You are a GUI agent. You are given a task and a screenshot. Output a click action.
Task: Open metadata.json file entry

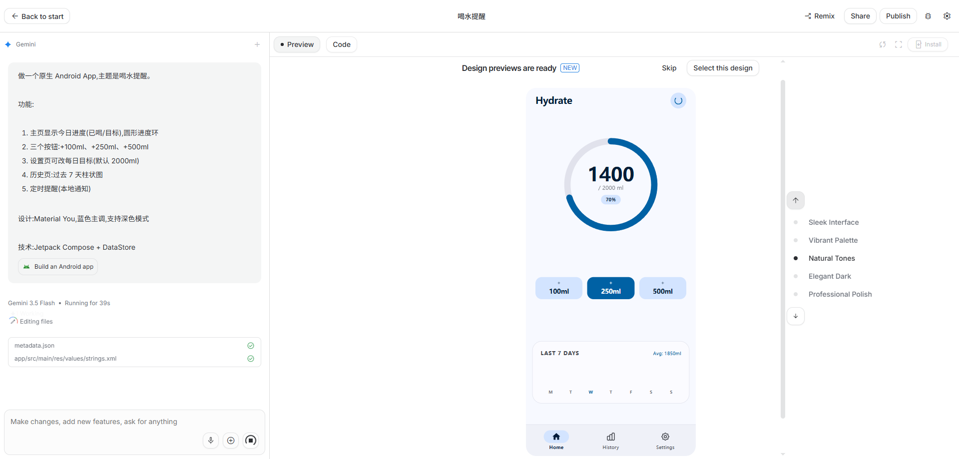click(x=134, y=346)
